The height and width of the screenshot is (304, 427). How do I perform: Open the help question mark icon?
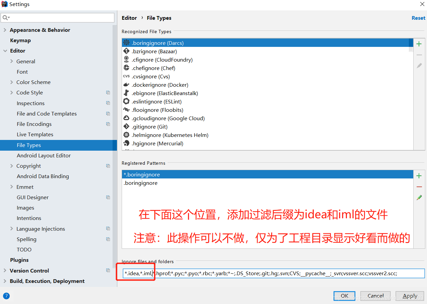(x=6, y=296)
